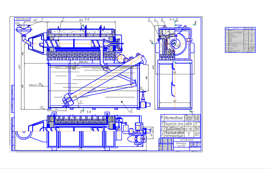Click the 'Наименование' header in the parameters table
Screen dimensions: 270x169
(174, 118)
